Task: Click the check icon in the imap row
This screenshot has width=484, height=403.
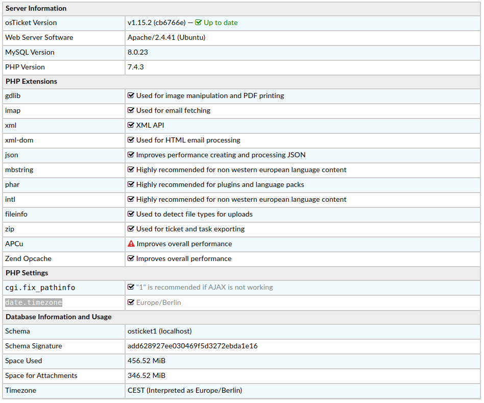Action: click(131, 110)
